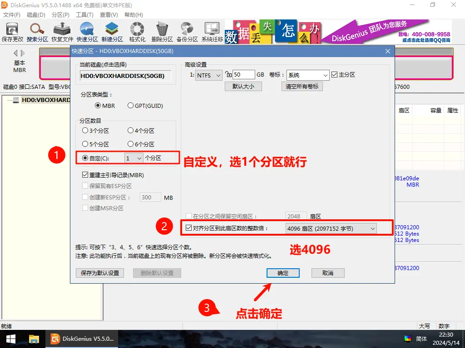Open the Search Partition (搜索分区) tool

tap(37, 32)
